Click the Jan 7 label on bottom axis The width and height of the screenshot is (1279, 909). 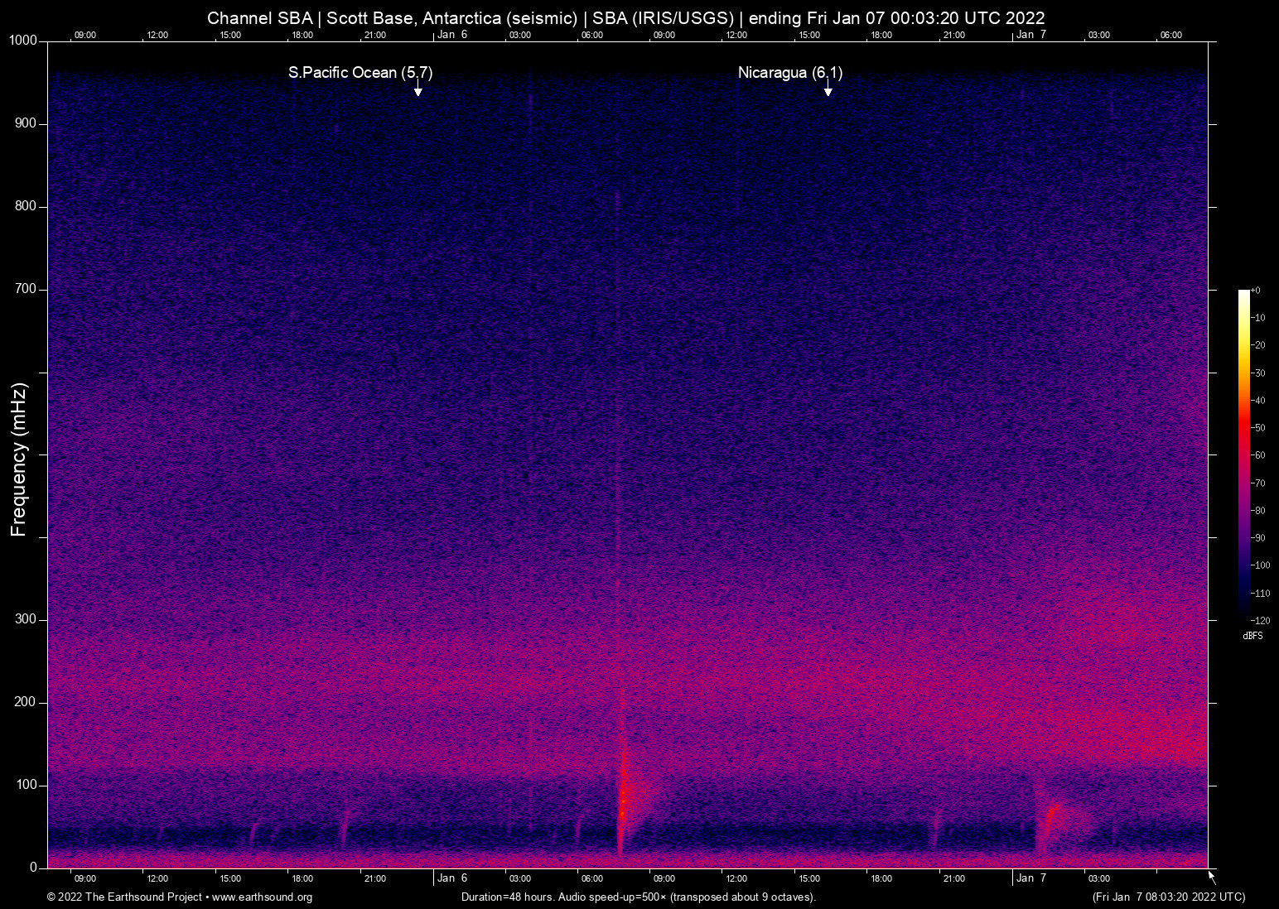click(1032, 878)
